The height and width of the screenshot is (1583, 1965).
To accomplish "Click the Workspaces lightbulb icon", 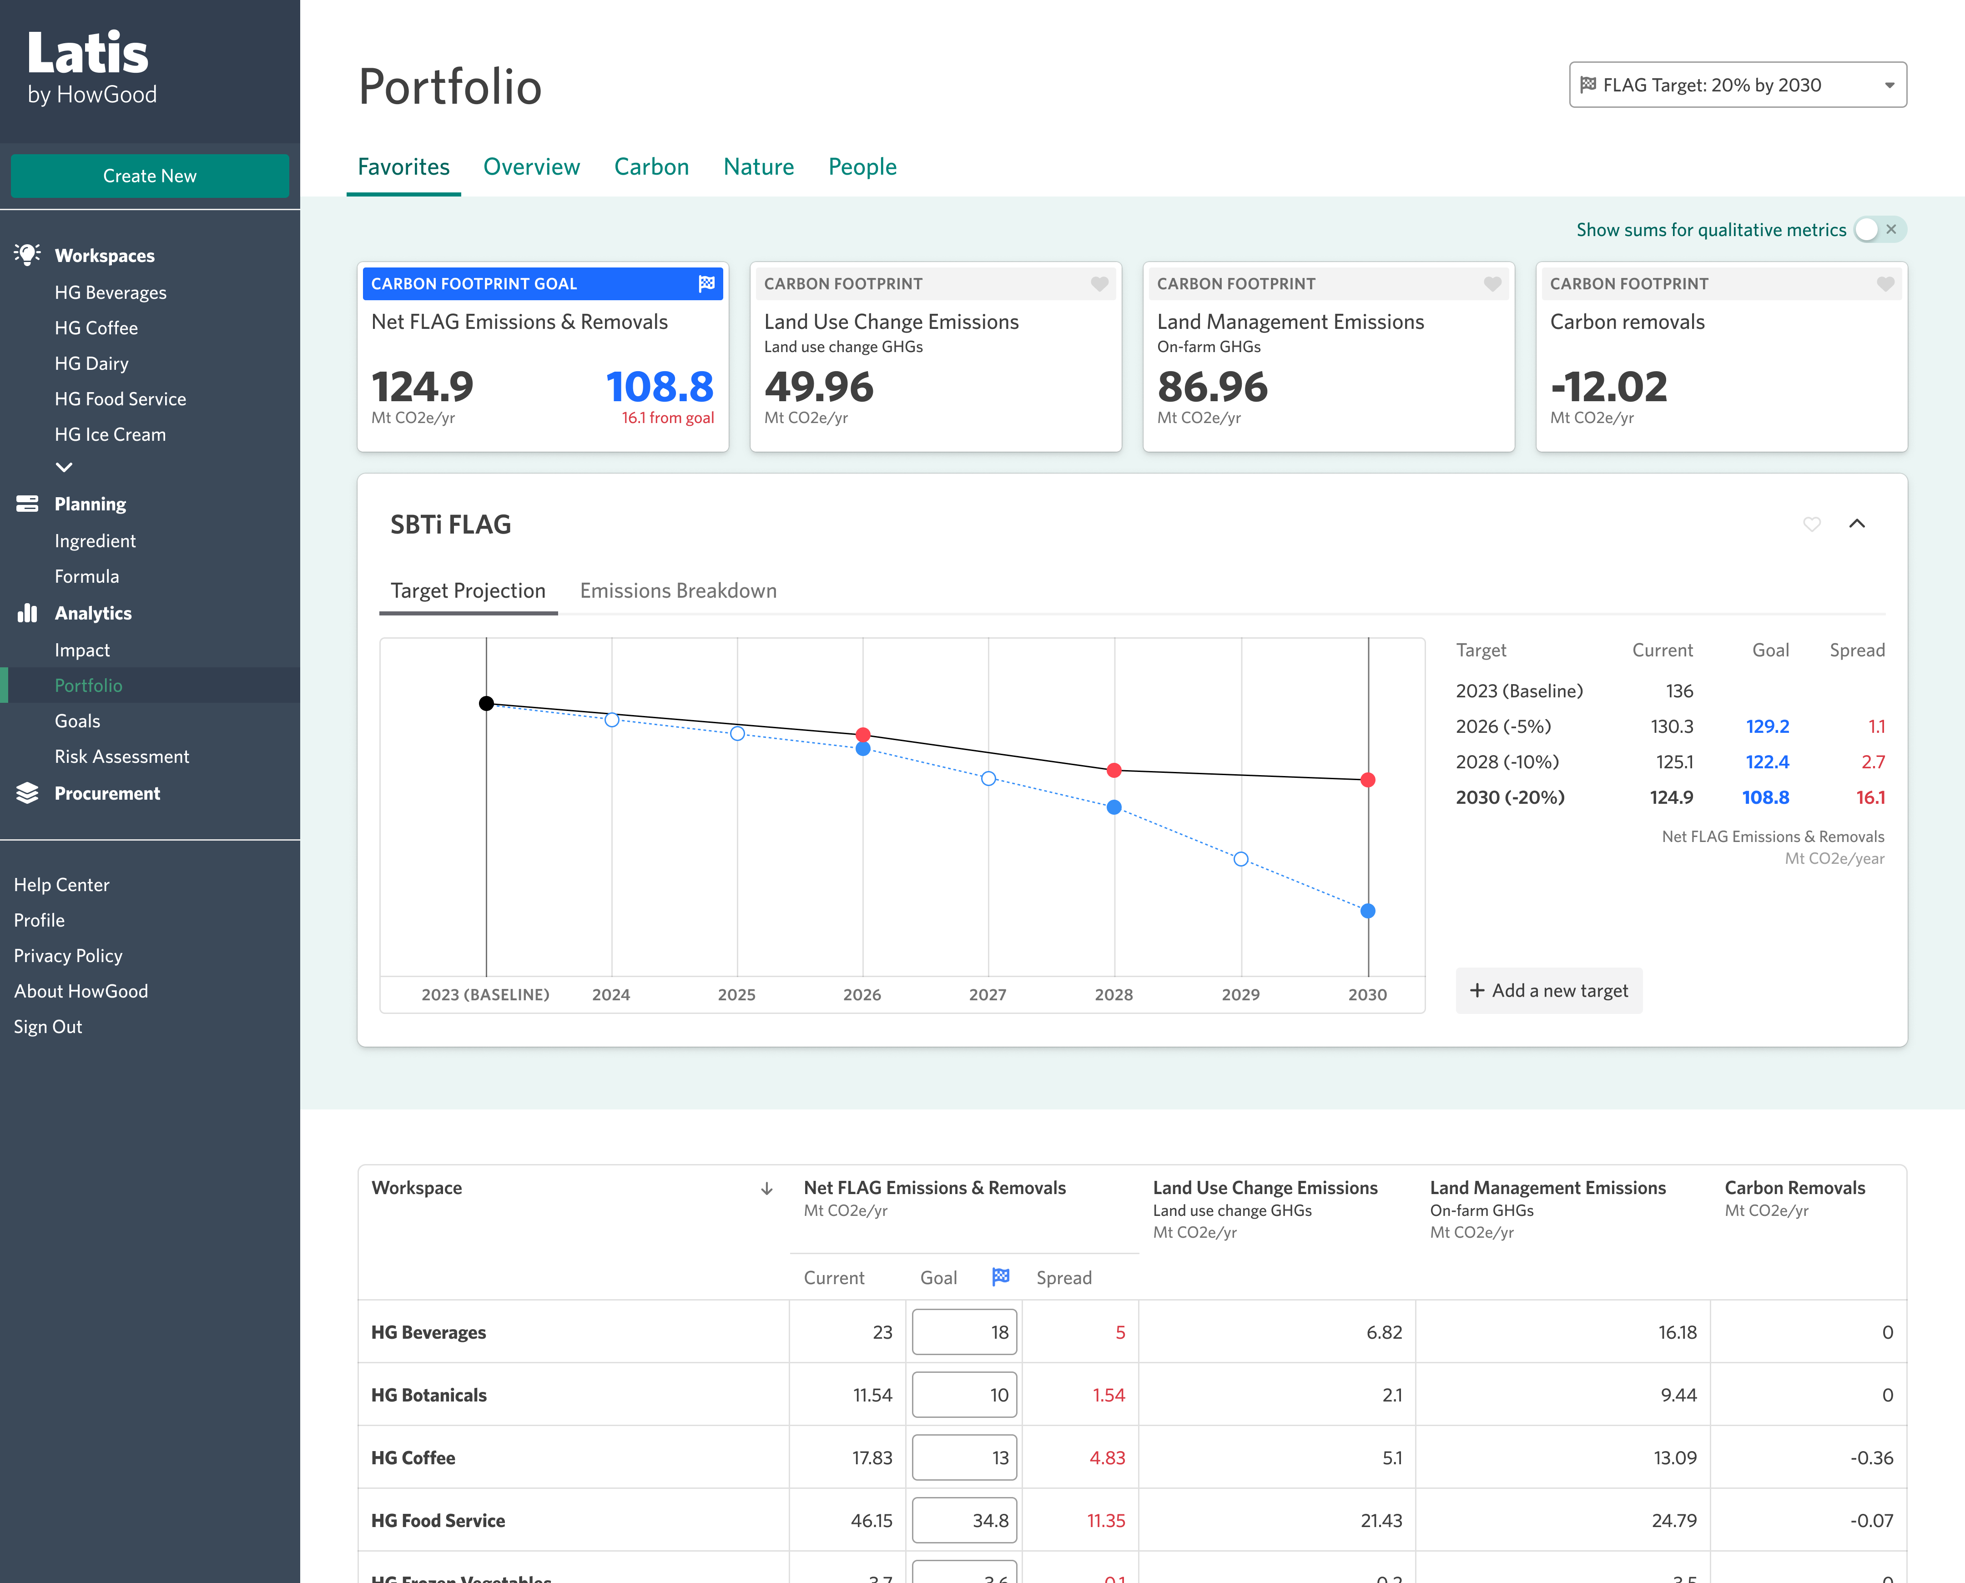I will pyautogui.click(x=27, y=254).
